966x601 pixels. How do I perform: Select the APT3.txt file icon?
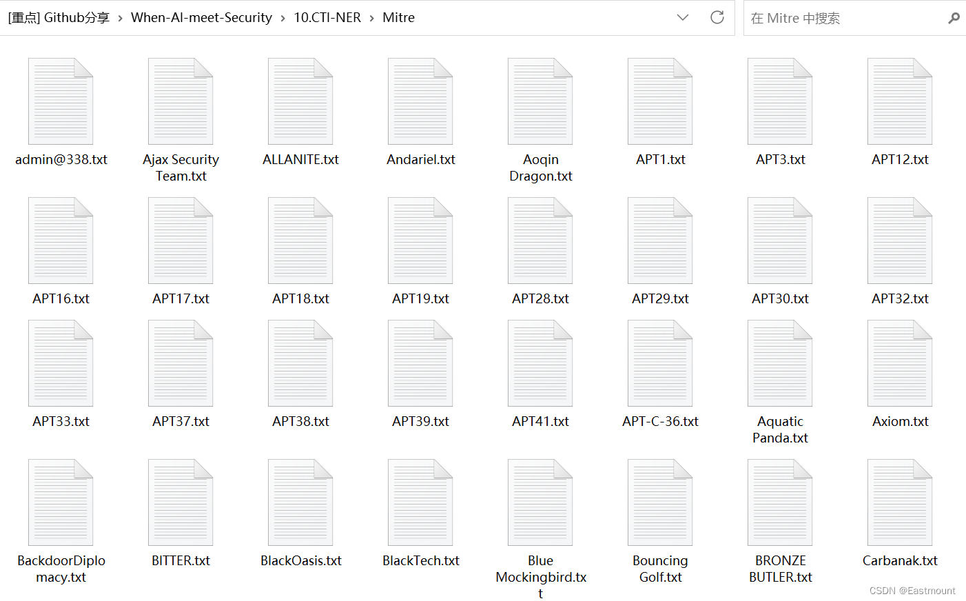(780, 101)
